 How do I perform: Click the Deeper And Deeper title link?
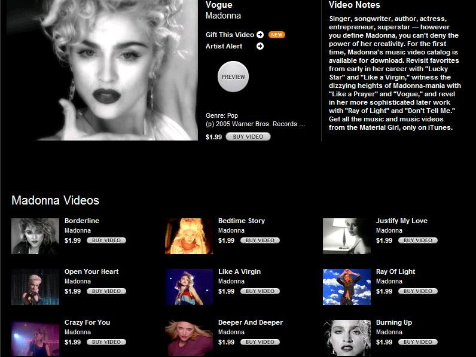pos(251,322)
